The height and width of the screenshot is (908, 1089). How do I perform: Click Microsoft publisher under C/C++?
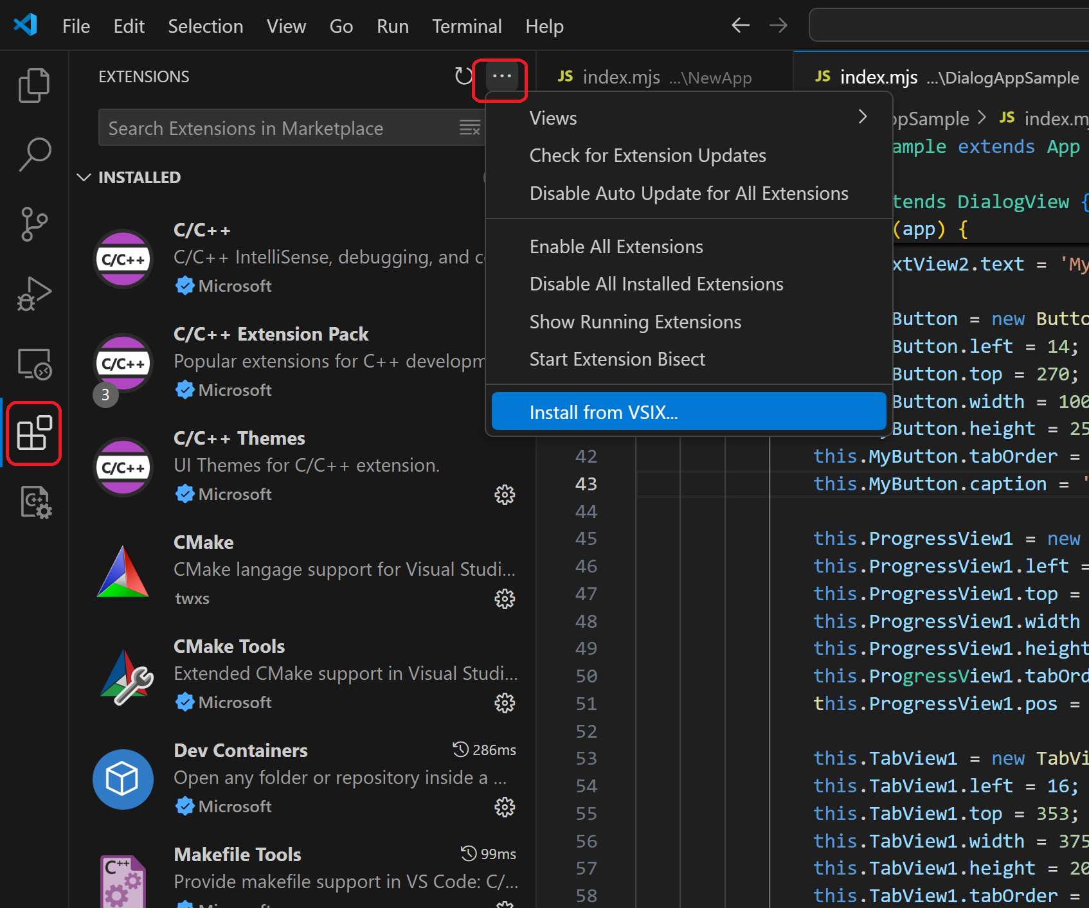pyautogui.click(x=235, y=286)
